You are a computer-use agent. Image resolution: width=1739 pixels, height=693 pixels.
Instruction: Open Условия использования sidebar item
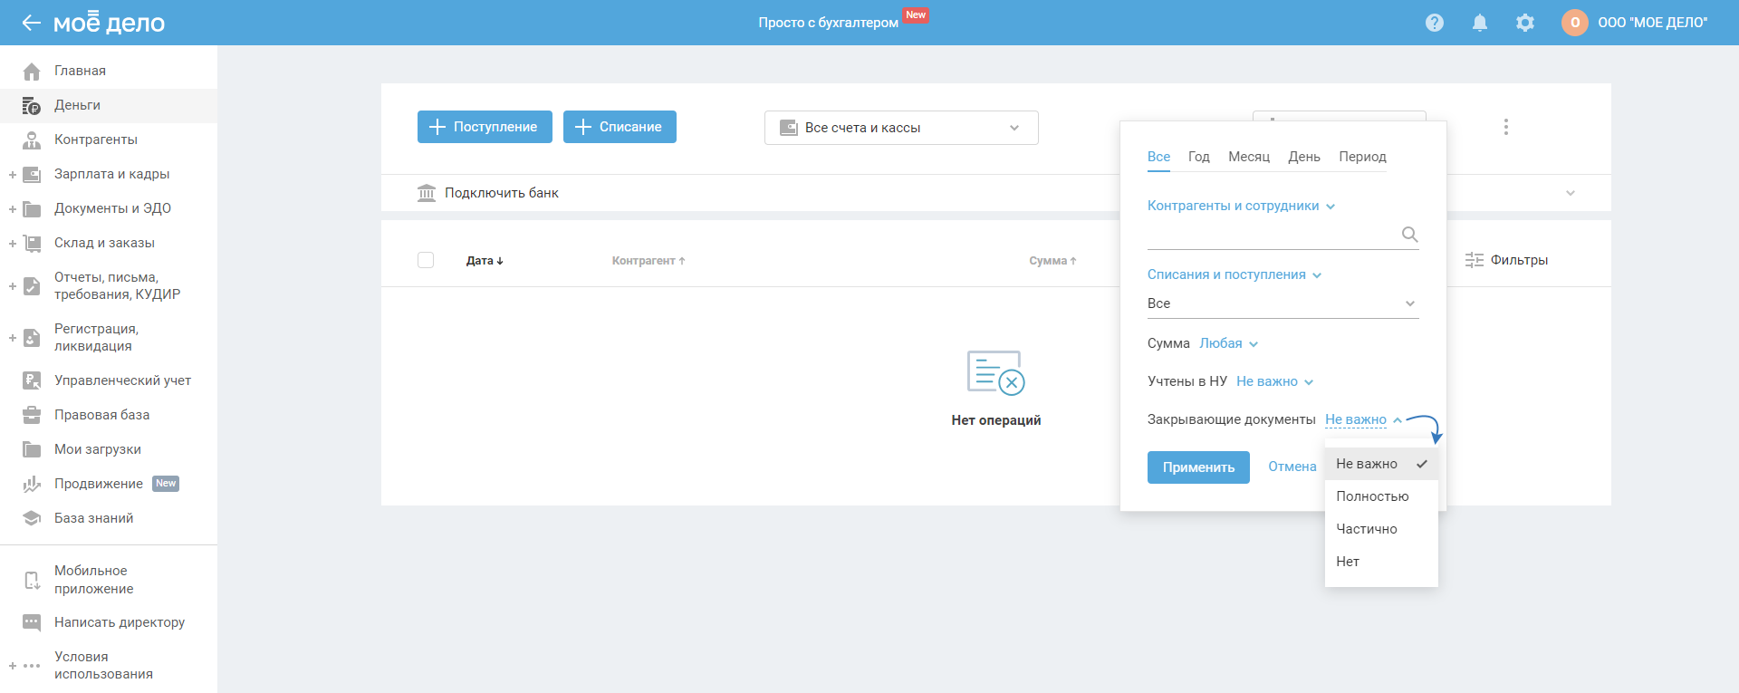[x=109, y=665]
